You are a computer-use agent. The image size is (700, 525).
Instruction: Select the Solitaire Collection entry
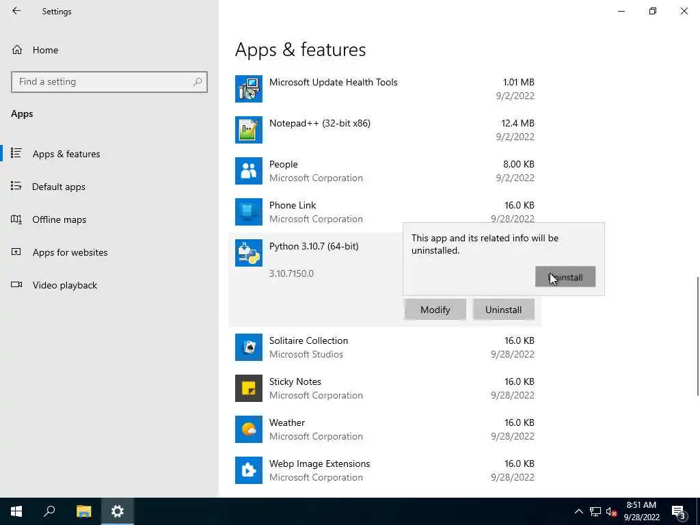click(x=385, y=347)
